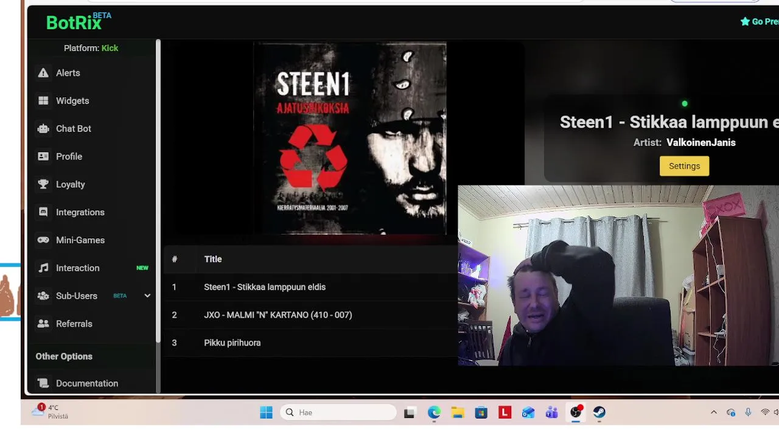Select song row Steen1 - Stikkaa lamppuun eldis

[310, 287]
